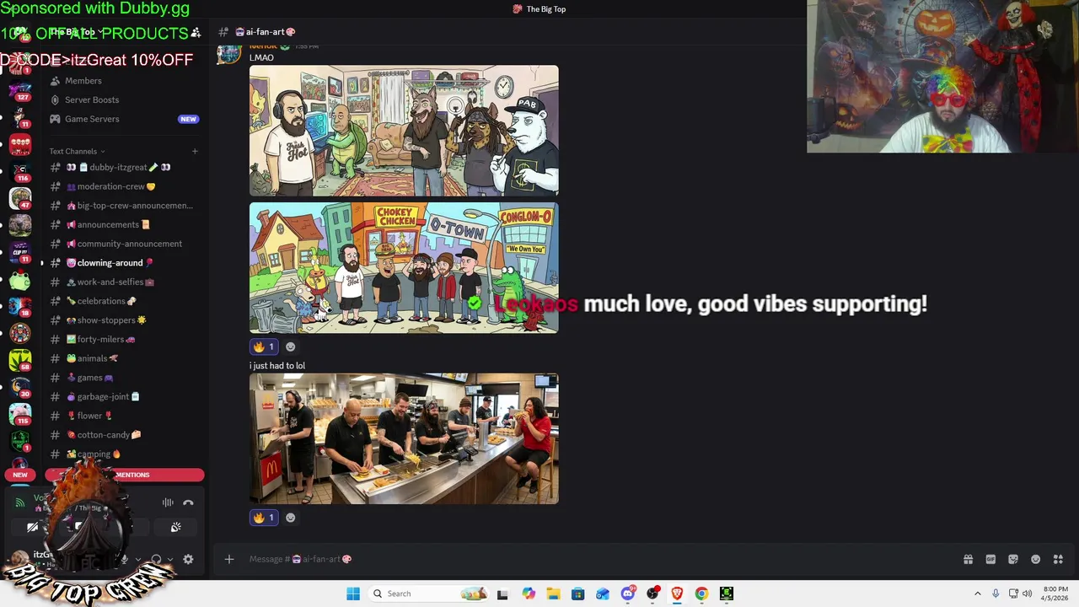Add reaction to the O-Town cartoon message
Viewport: 1079px width, 607px height.
point(291,346)
